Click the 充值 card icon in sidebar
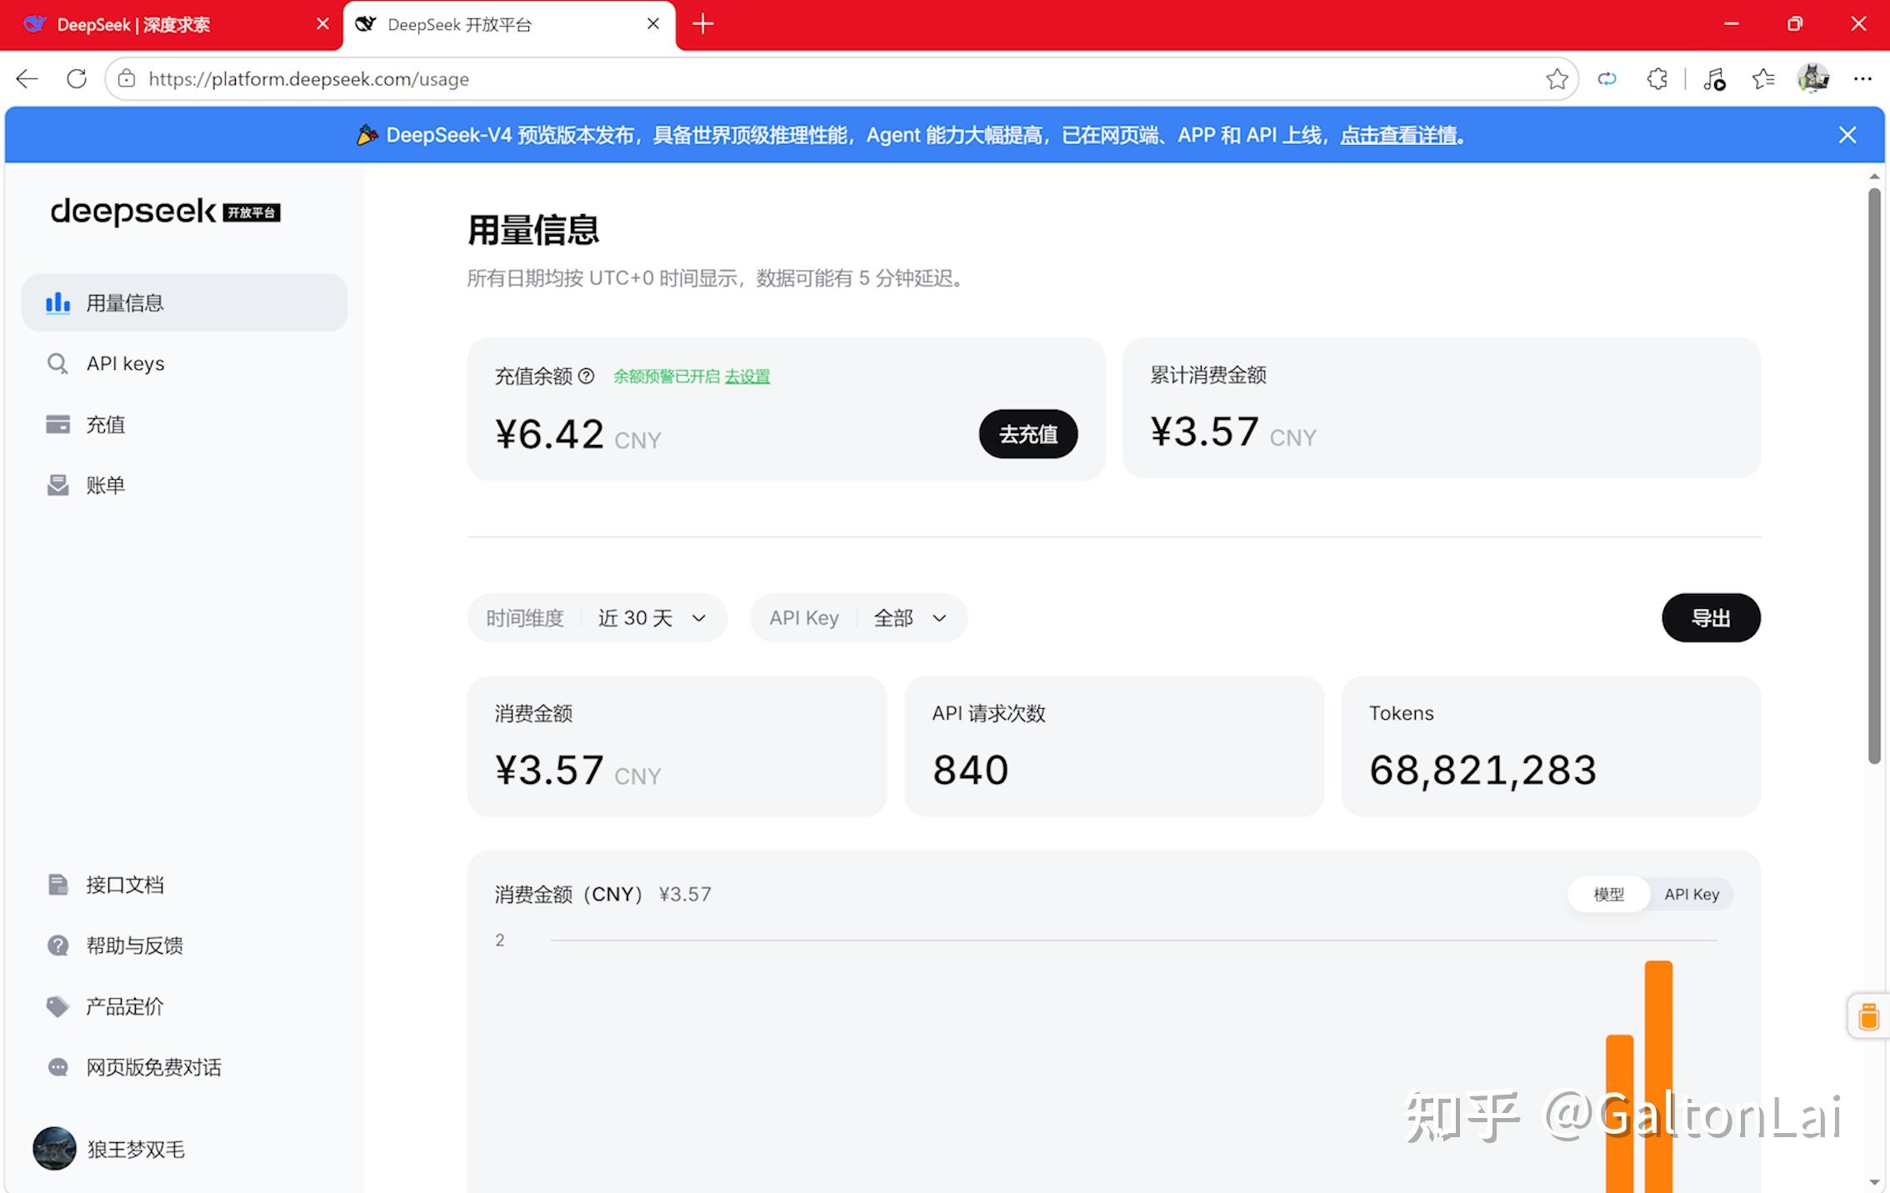The height and width of the screenshot is (1193, 1890). point(57,424)
